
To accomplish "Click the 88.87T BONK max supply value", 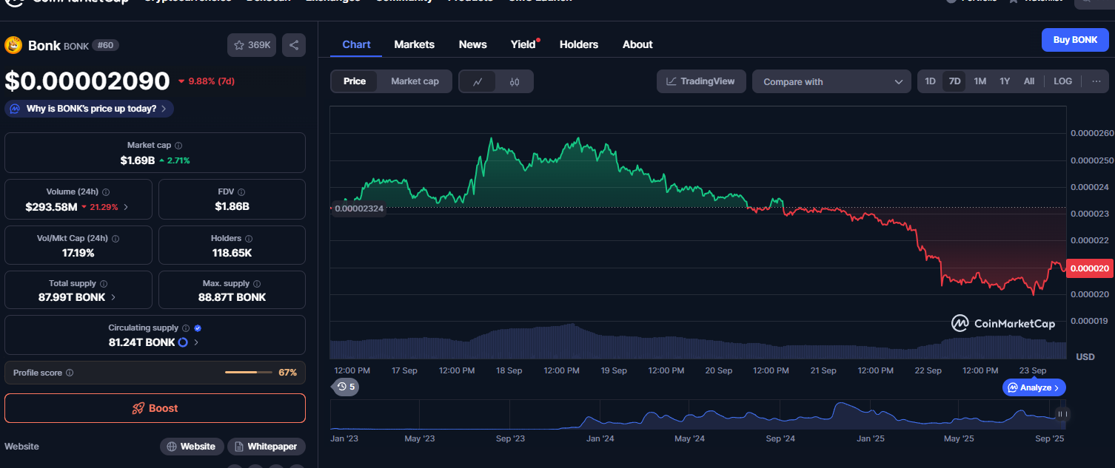I will click(232, 297).
